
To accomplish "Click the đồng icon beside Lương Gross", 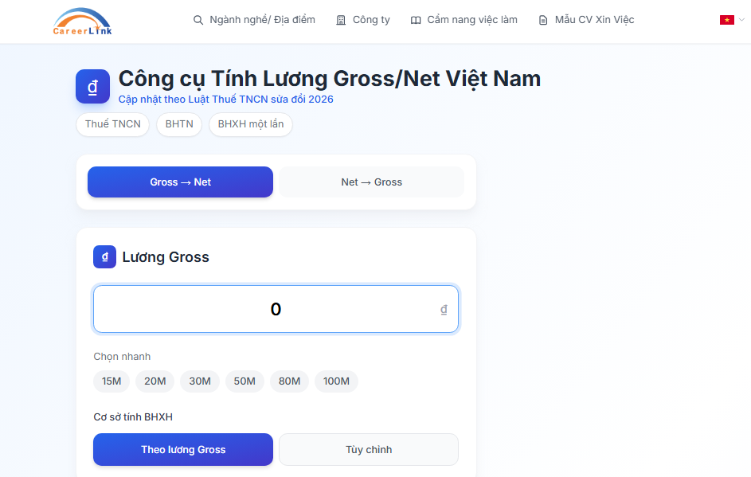I will (105, 257).
